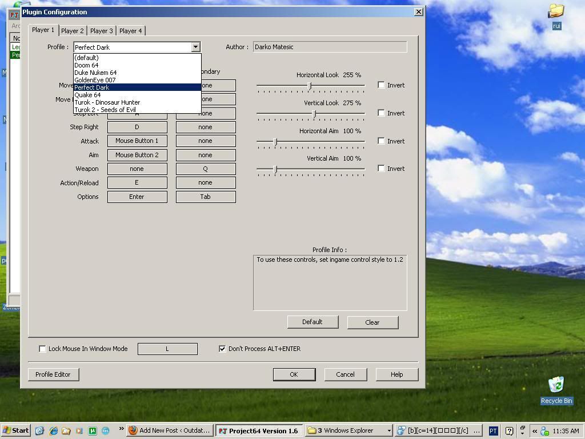
Task: Click the Start button on taskbar
Action: (x=16, y=430)
